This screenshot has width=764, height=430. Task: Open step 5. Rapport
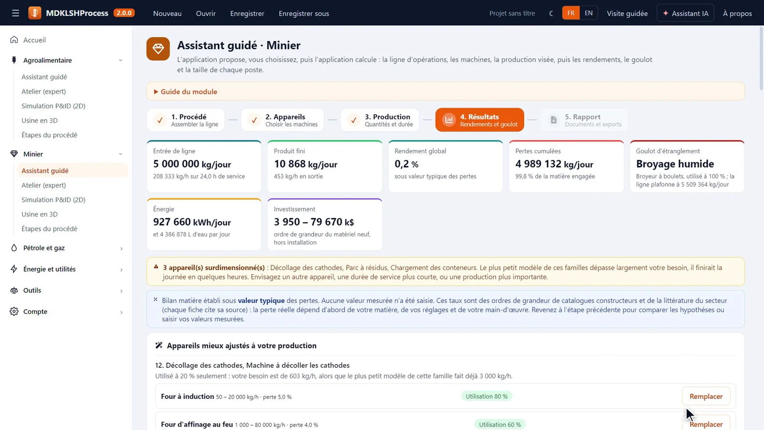pyautogui.click(x=584, y=120)
